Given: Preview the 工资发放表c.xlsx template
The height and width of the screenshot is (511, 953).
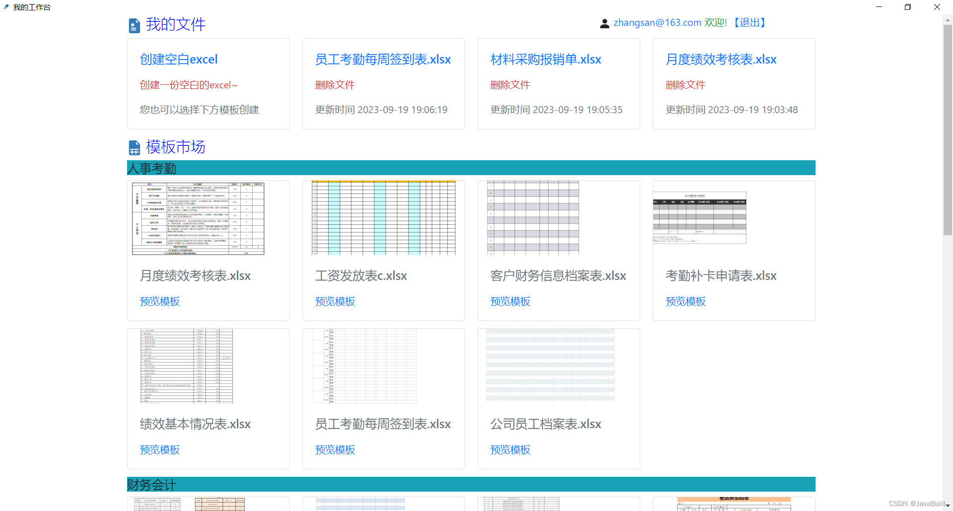Looking at the screenshot, I should coord(335,301).
